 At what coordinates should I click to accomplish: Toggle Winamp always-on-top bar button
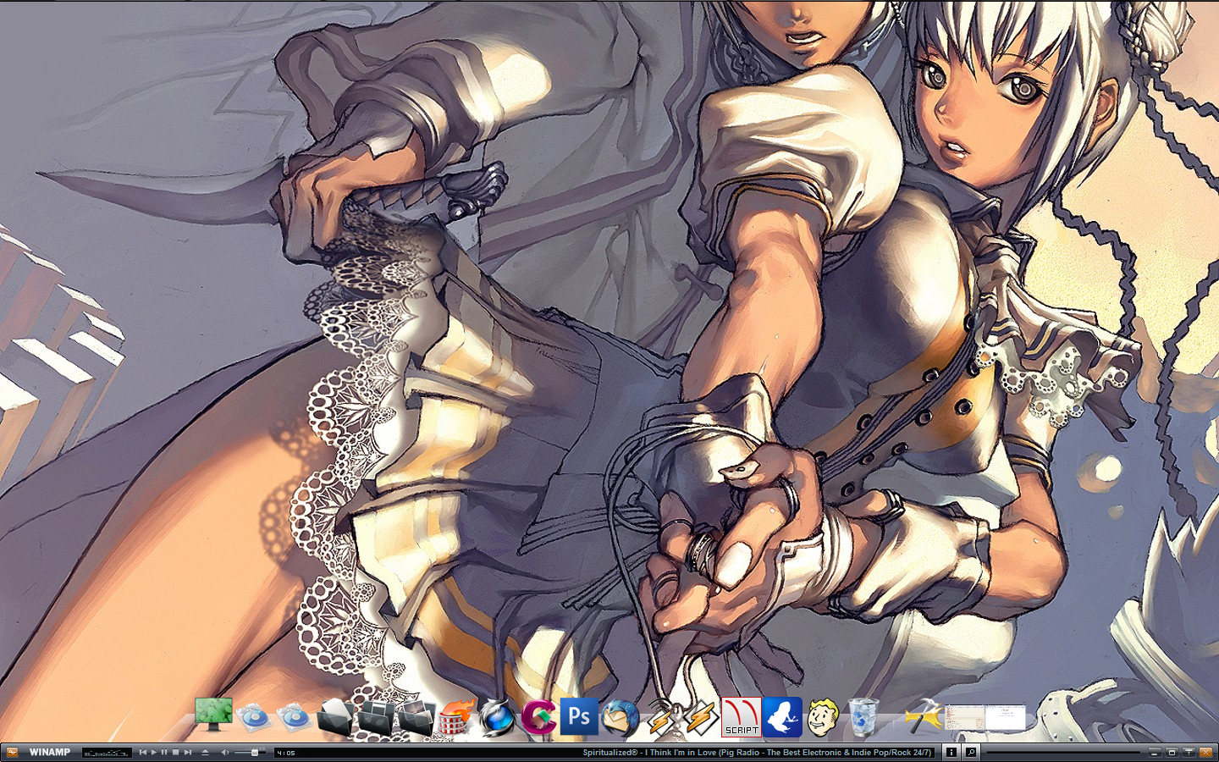pyautogui.click(x=1189, y=752)
